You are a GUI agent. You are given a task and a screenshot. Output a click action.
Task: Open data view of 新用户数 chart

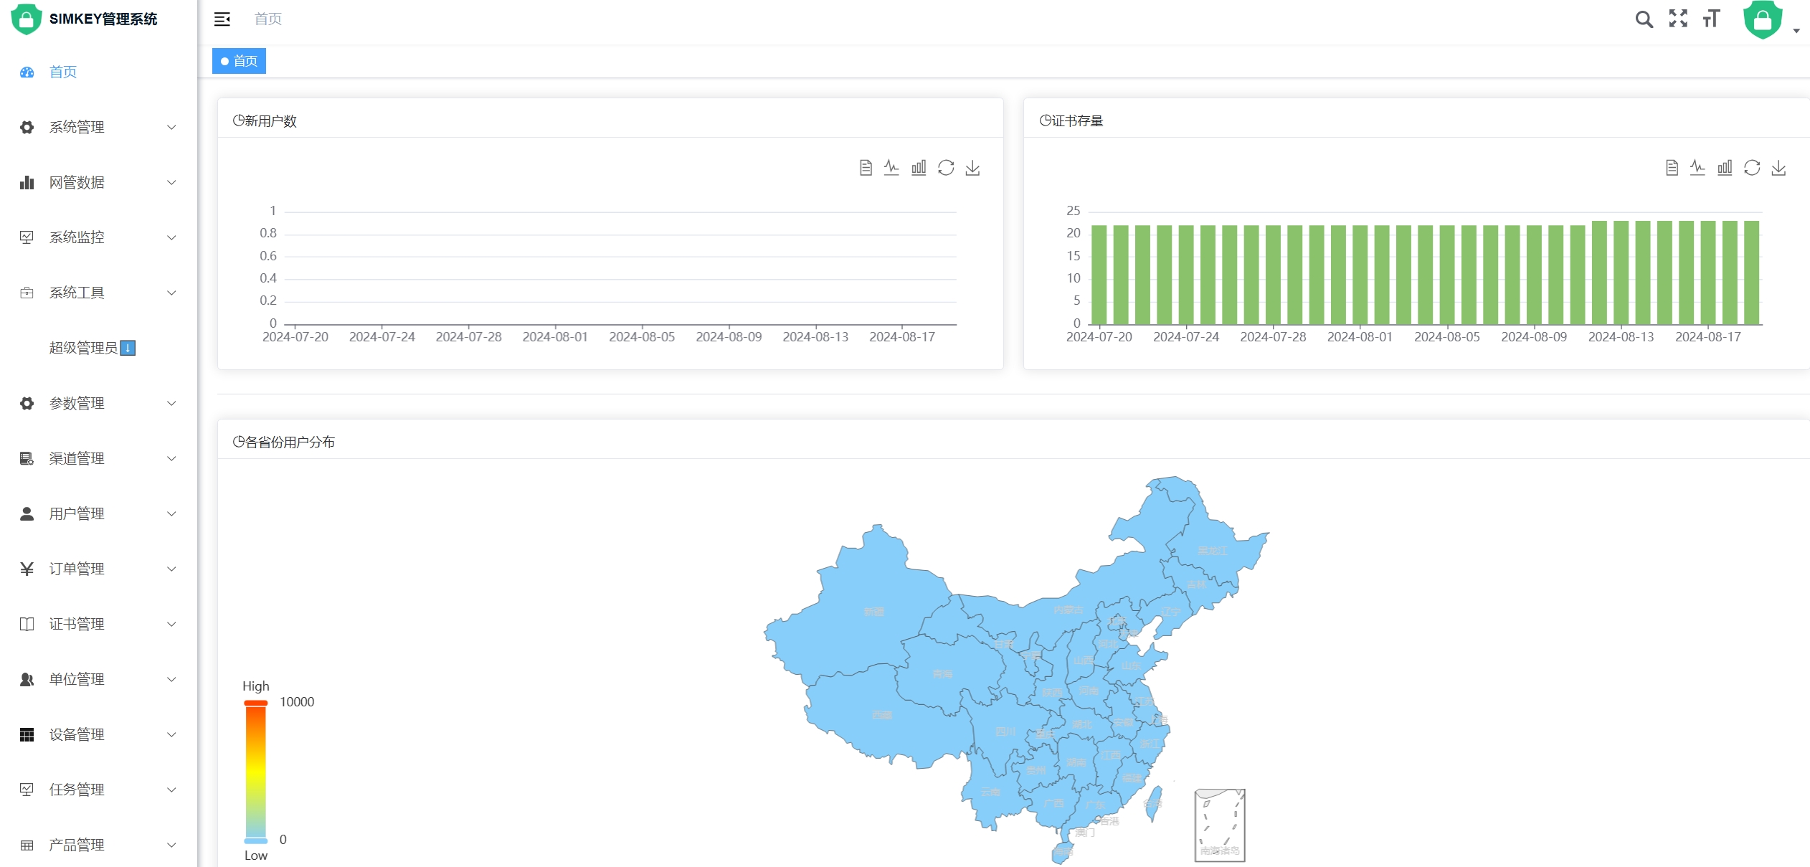866,168
